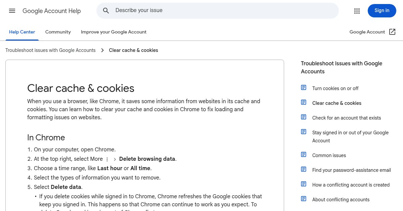The image size is (403, 211).
Task: Click the article icon beside Turn cookies on or off
Action: point(304,87)
